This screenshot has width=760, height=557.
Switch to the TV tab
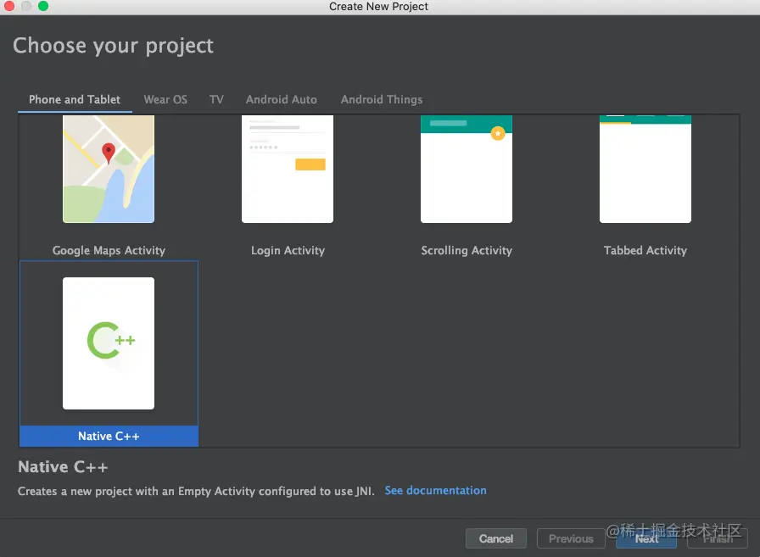[216, 99]
